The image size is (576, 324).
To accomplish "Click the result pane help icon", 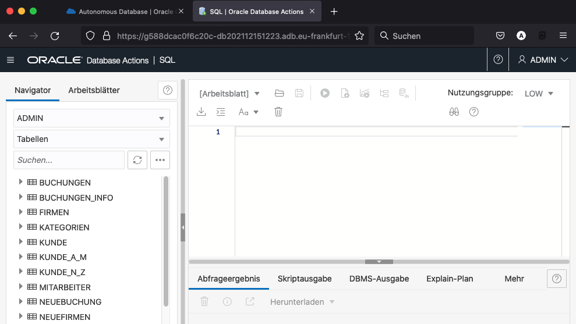I will click(x=557, y=279).
